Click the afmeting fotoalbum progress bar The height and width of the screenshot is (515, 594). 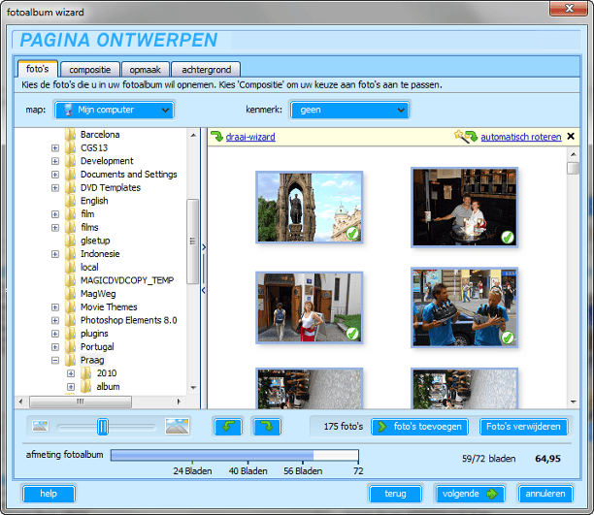click(x=235, y=455)
